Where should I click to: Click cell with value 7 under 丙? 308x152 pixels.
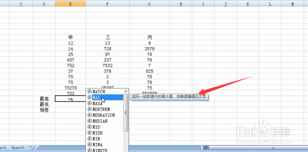tap(150, 65)
